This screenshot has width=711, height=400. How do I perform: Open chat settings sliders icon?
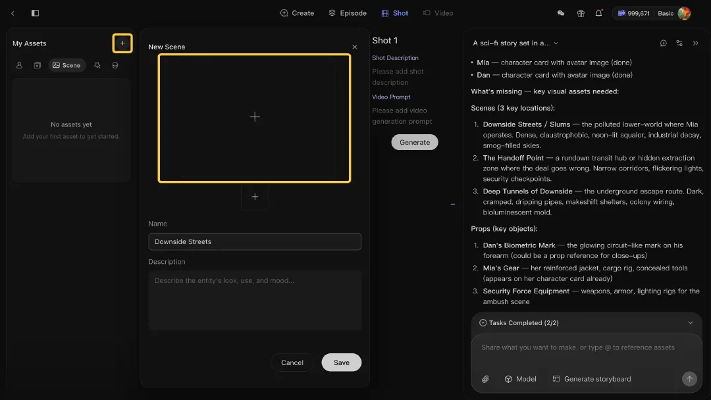pos(679,43)
